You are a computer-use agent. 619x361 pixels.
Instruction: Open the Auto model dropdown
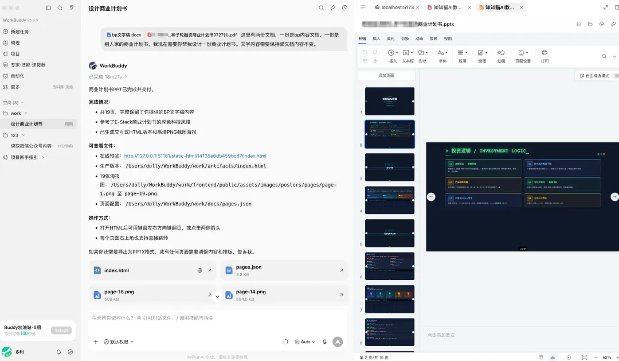[305, 341]
